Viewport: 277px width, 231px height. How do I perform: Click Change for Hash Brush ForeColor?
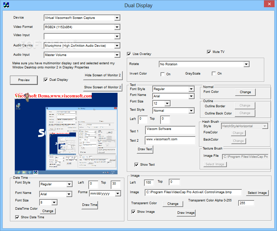coord(238,133)
